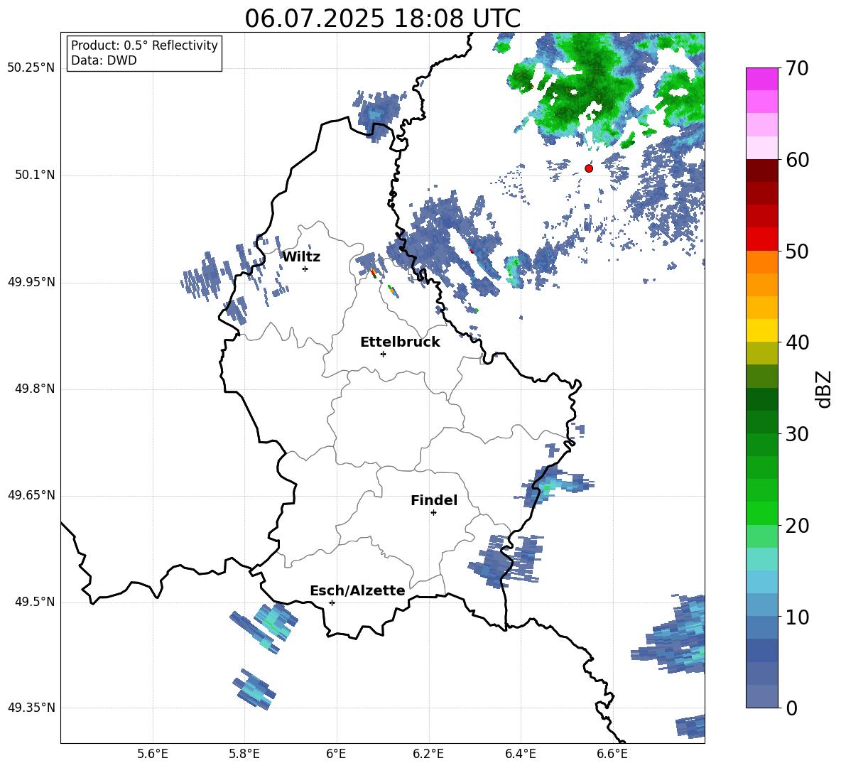The width and height of the screenshot is (841, 768).
Task: Click the Wiltz station cross marker
Action: [x=305, y=269]
